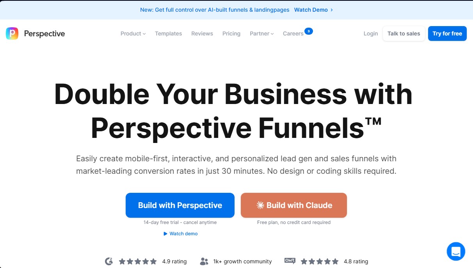Click the growth community people icon

pyautogui.click(x=204, y=261)
